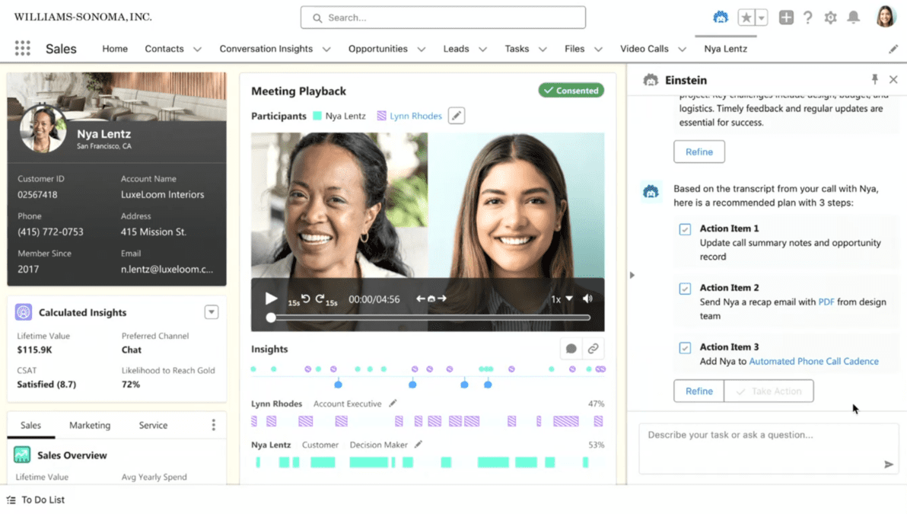Viewport: 907px width, 514px height.
Task: Expand the Tasks menu chevron
Action: (543, 49)
